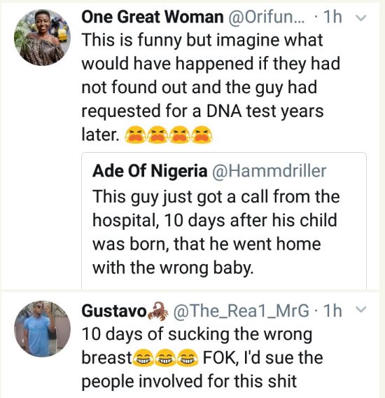Click the first grinning emoji after 'breast'

coord(143,358)
